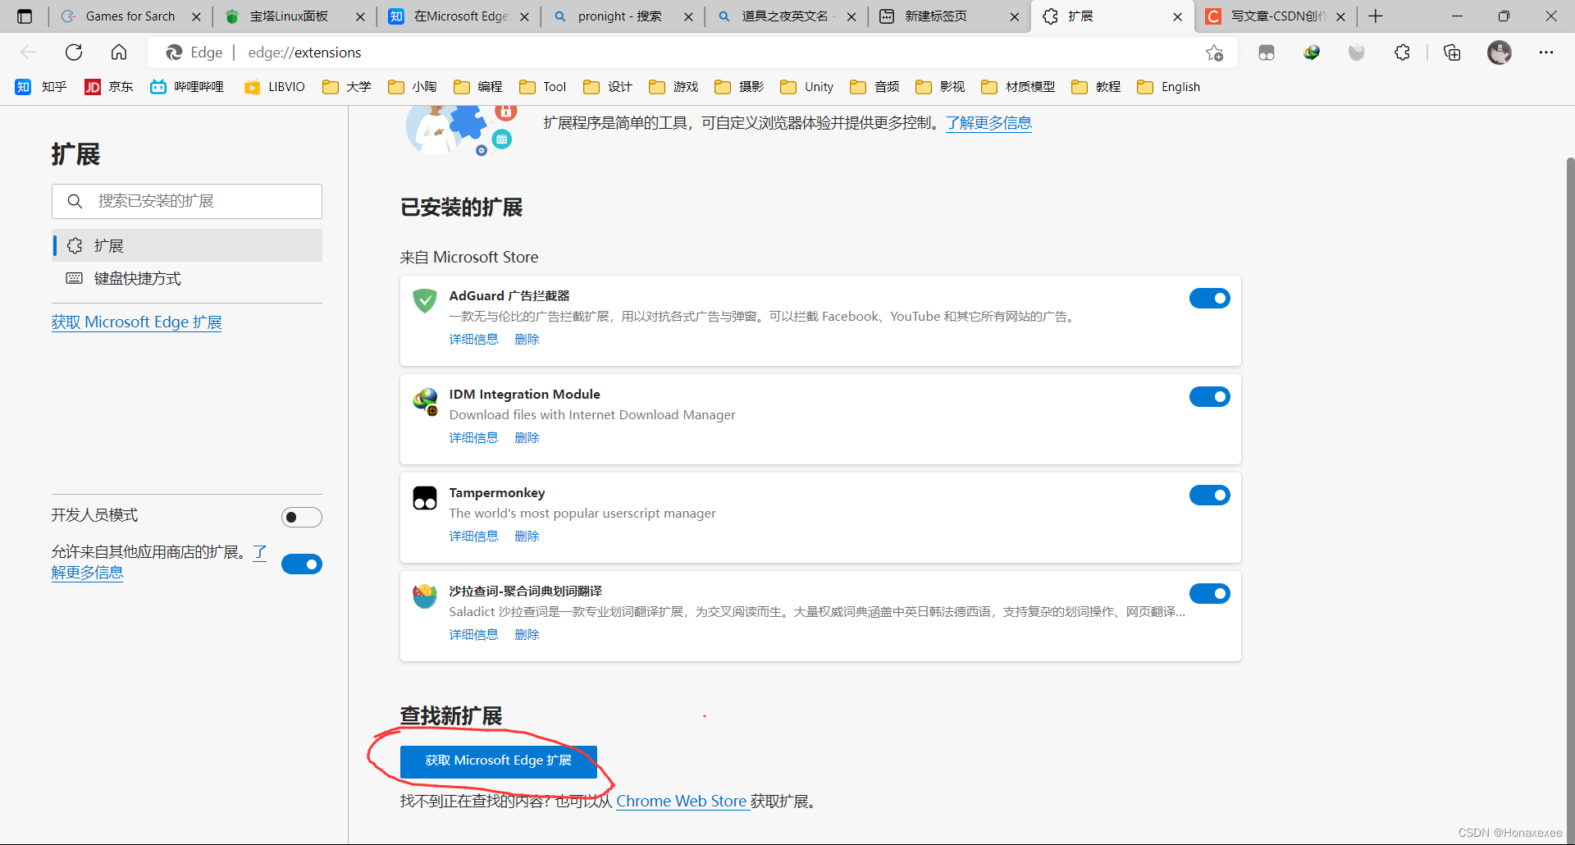Open 沙拉查词 详细信息 link
This screenshot has width=1575, height=845.
pyautogui.click(x=473, y=635)
